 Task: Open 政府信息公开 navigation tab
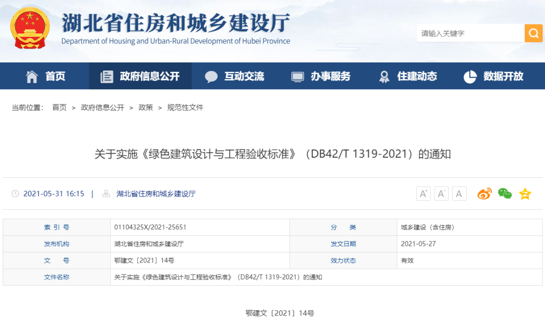[x=140, y=76]
